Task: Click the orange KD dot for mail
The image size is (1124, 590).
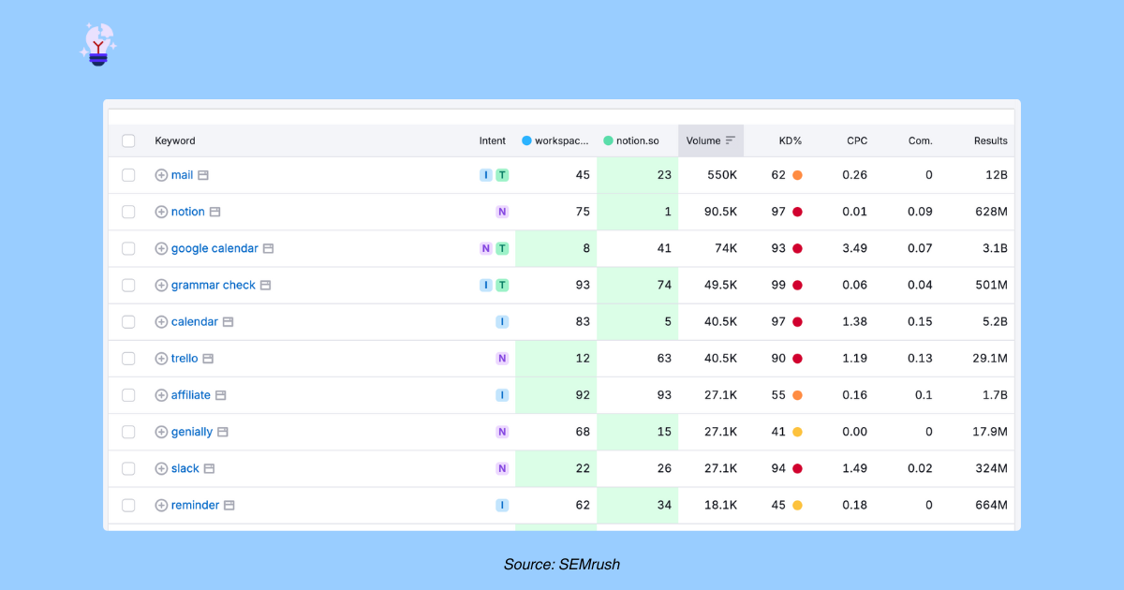Action: [797, 175]
